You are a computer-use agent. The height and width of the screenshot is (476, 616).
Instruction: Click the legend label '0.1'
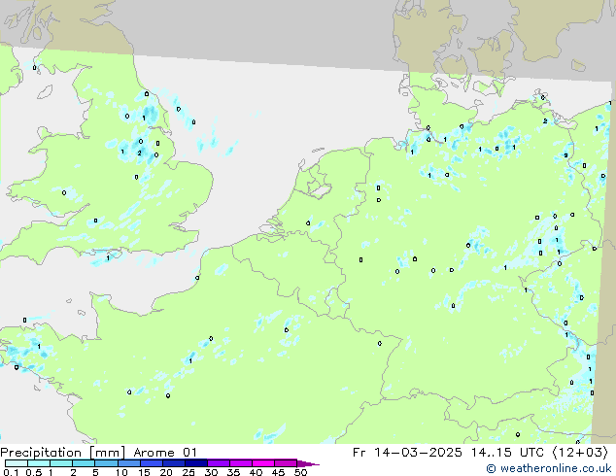click(11, 472)
